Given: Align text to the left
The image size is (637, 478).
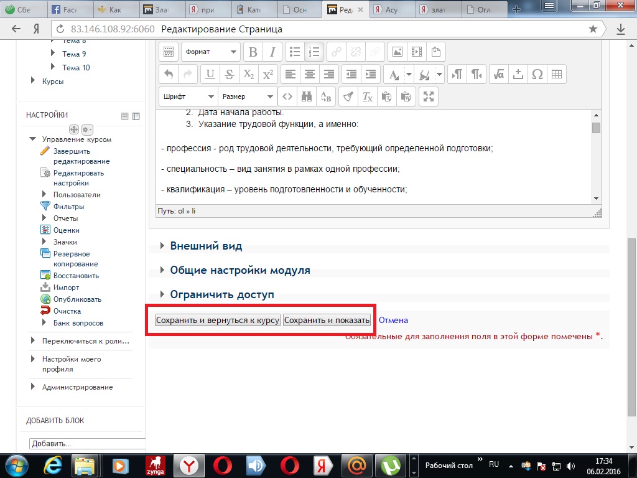Looking at the screenshot, I should (x=291, y=74).
